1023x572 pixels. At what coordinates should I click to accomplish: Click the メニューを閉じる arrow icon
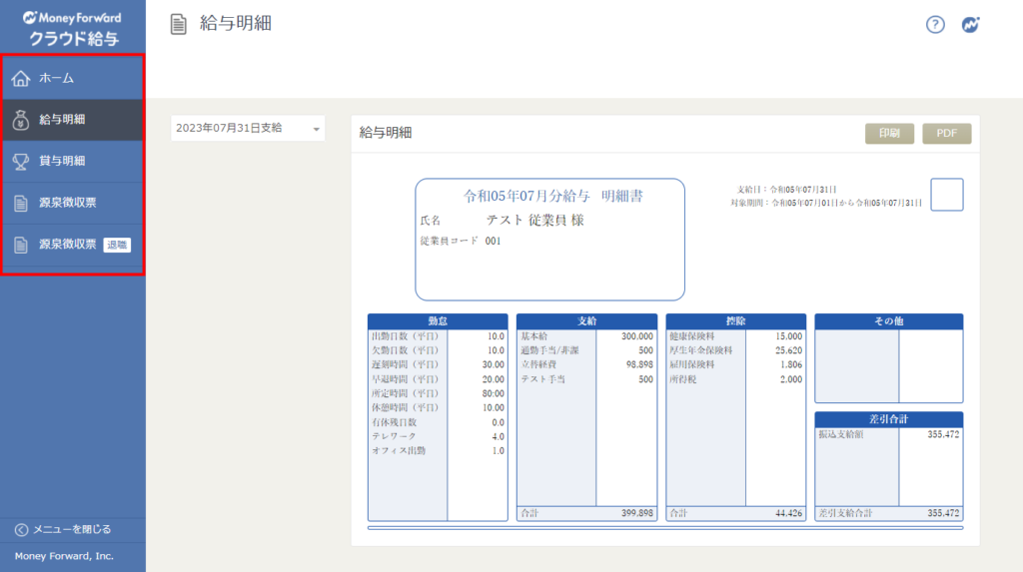point(22,530)
